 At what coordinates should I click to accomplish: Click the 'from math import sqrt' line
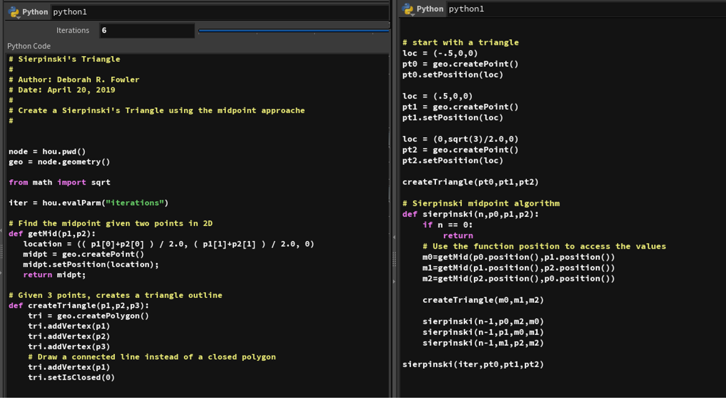(x=59, y=182)
